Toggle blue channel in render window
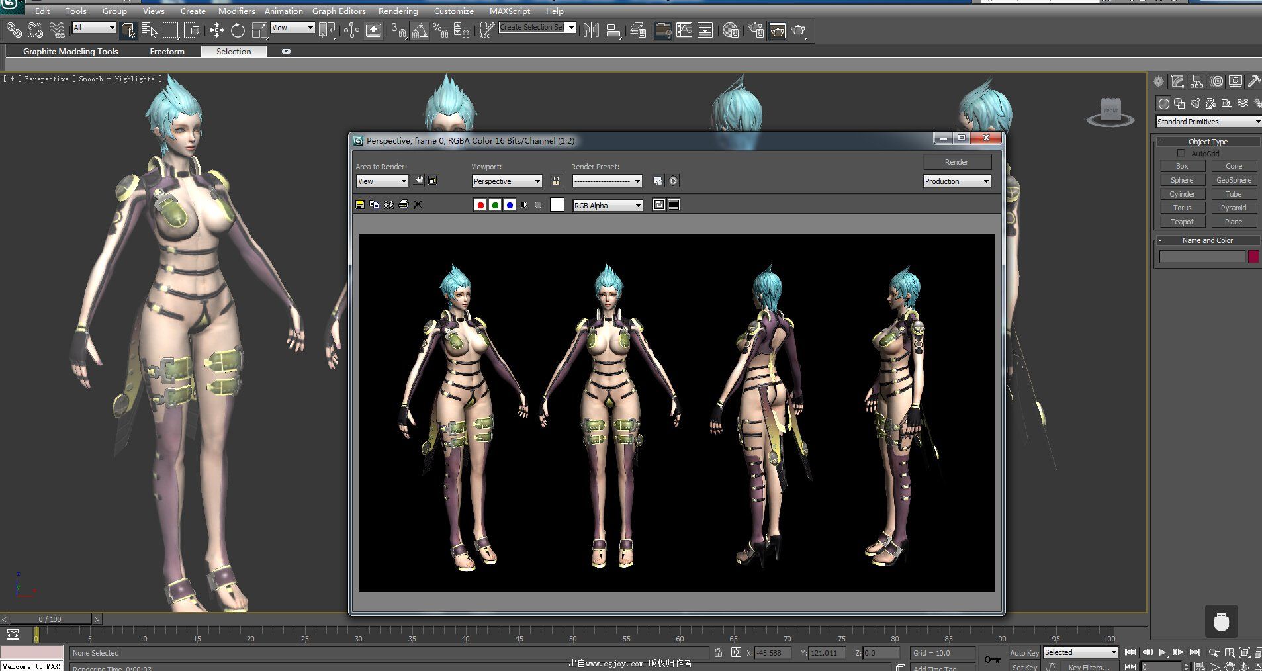 coord(510,205)
